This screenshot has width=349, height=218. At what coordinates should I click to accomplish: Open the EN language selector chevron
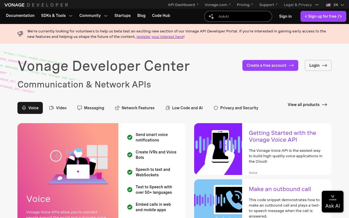(342, 5)
